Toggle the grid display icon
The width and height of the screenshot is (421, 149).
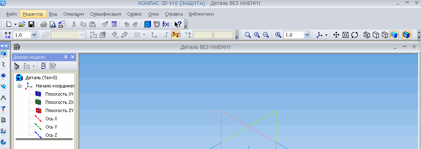click(x=137, y=35)
